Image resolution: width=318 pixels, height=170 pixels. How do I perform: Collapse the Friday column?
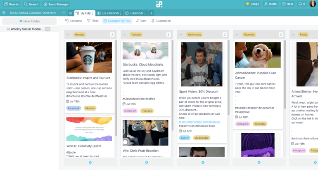(x=293, y=35)
